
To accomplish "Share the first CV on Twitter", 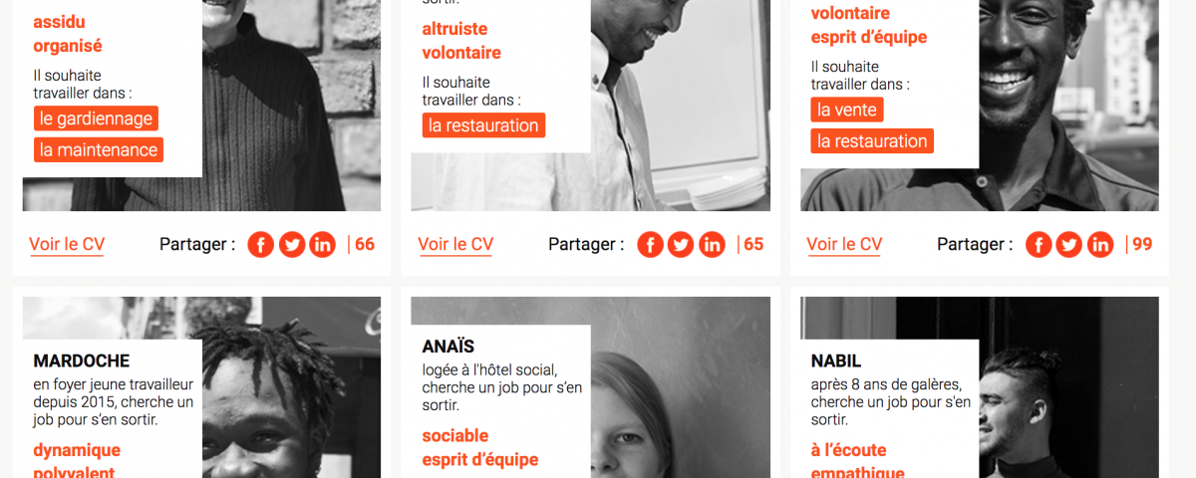I will (292, 245).
